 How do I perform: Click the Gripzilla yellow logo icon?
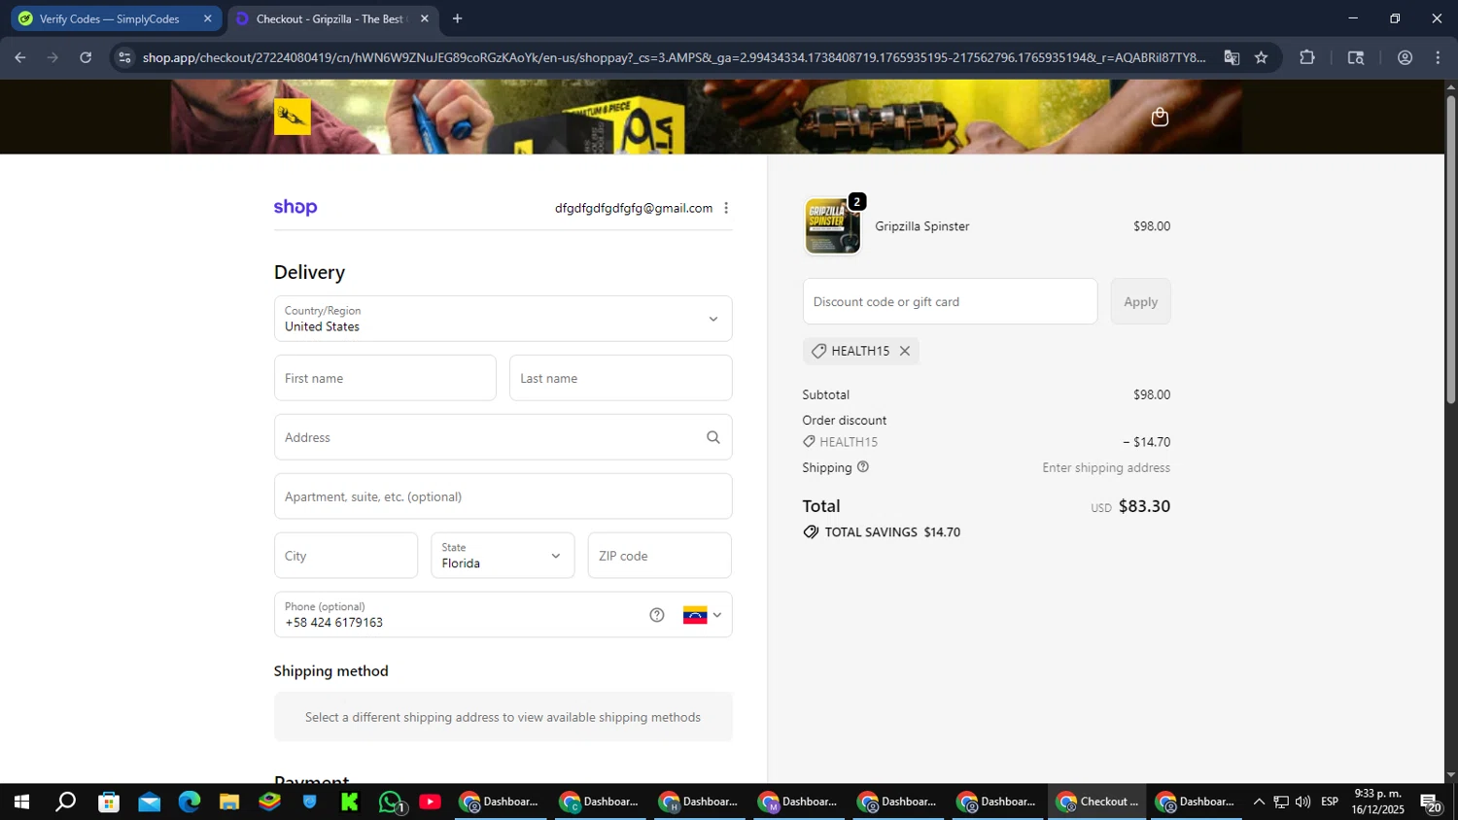293,117
